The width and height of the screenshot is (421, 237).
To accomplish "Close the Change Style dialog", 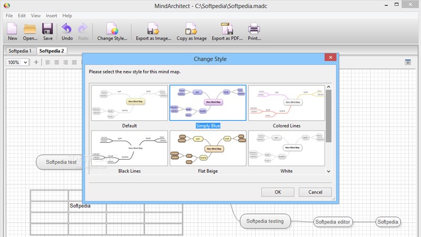I will click(x=330, y=57).
